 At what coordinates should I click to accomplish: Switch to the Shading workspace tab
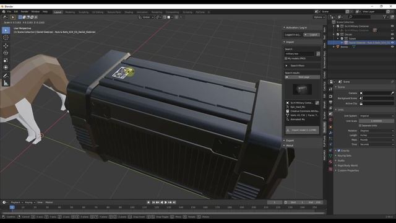coord(129,12)
